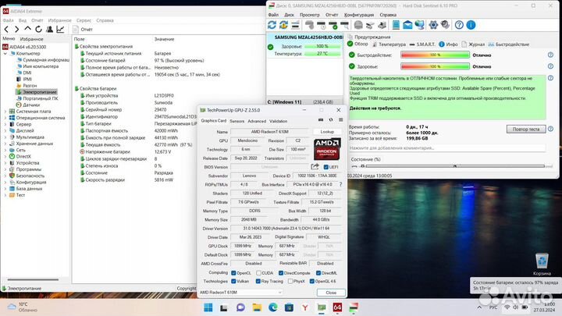Open the S.M.A.R.T. tab
The width and height of the screenshot is (562, 316).
pyautogui.click(x=422, y=44)
